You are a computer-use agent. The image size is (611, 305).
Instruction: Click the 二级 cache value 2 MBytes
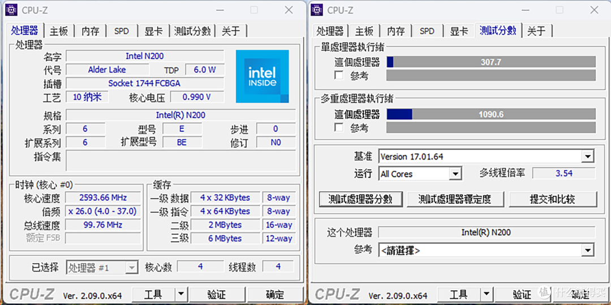coord(225,225)
